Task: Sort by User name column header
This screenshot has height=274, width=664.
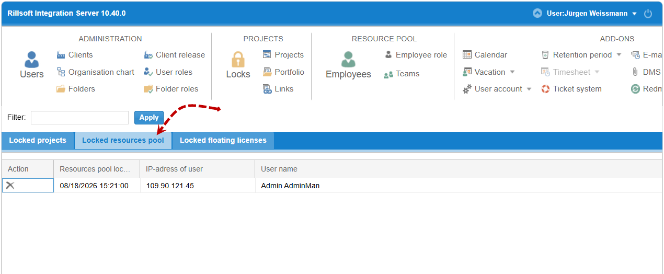Action: [x=459, y=169]
